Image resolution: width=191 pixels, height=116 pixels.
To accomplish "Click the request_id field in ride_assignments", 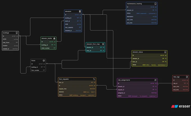I will [x=137, y=90].
